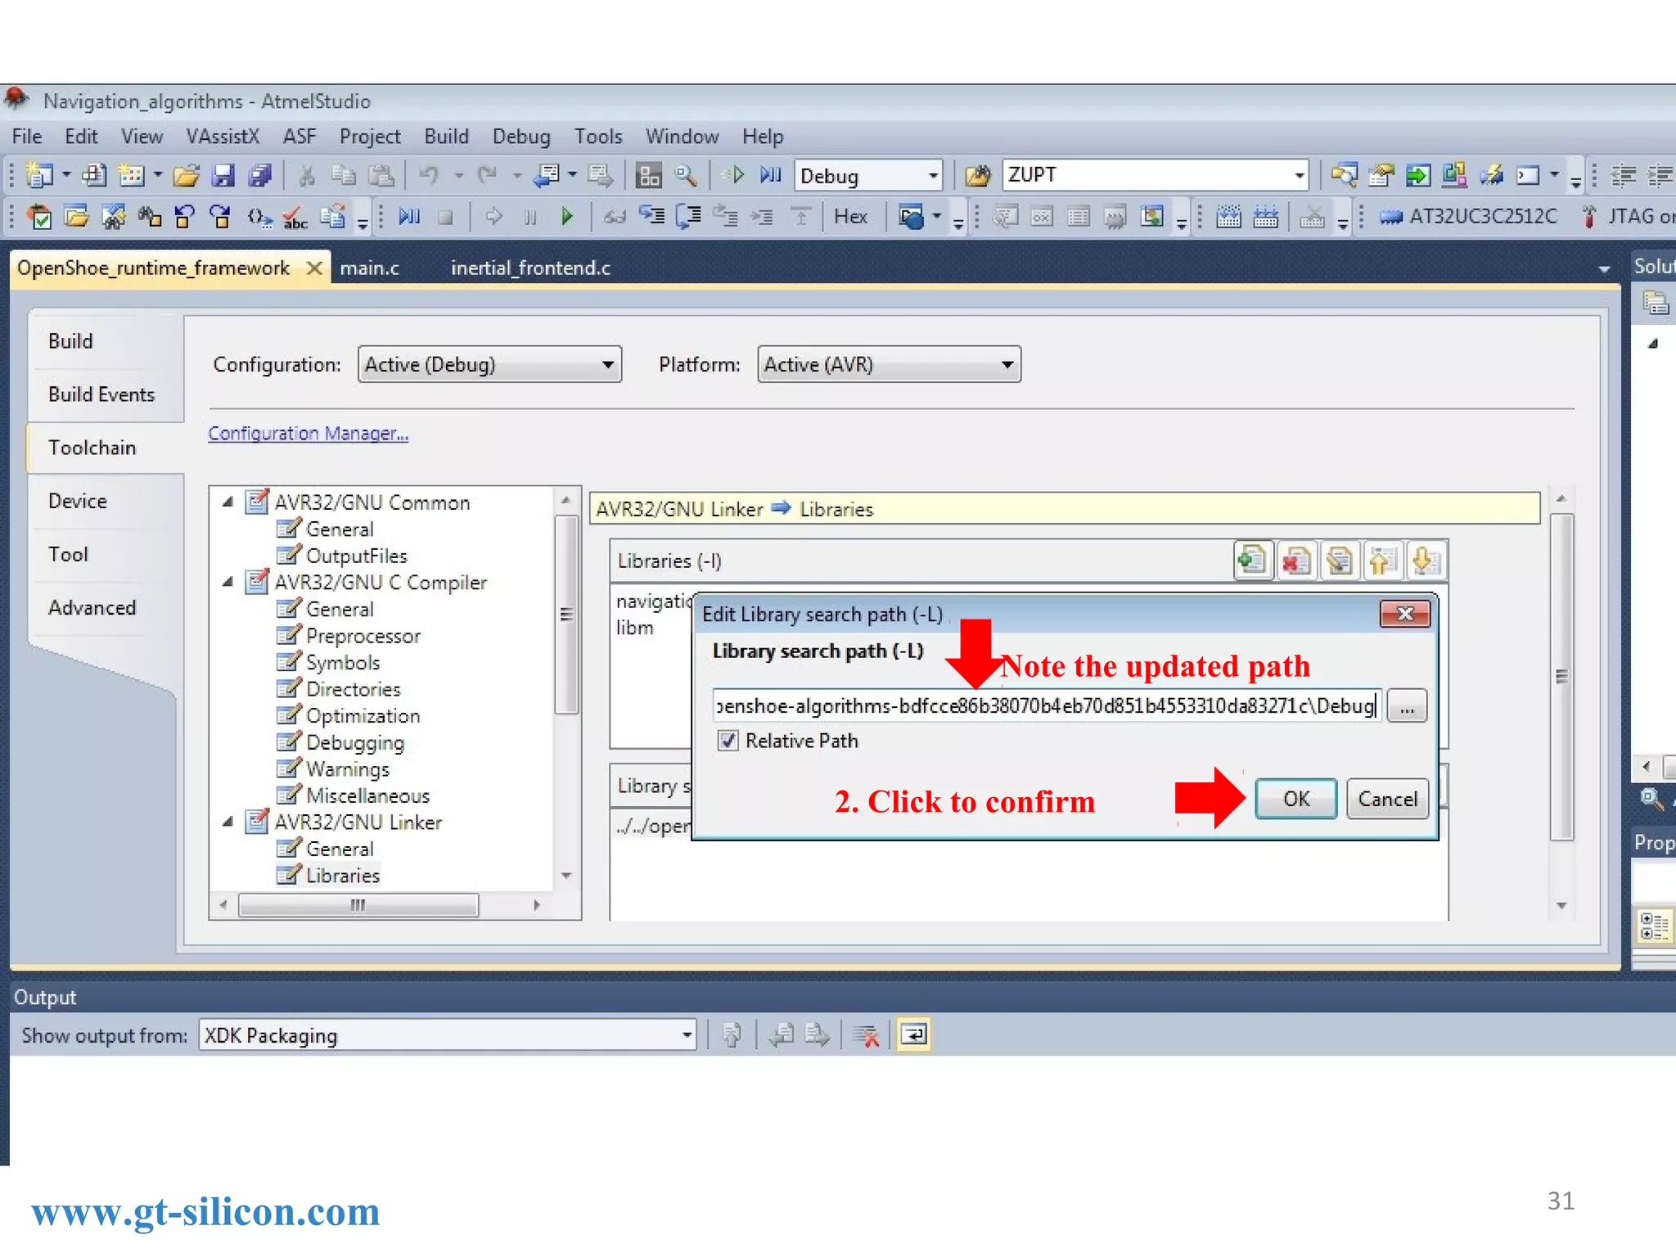Toggle the Relative Path checkbox
Viewport: 1676px width, 1257px height.
point(727,741)
